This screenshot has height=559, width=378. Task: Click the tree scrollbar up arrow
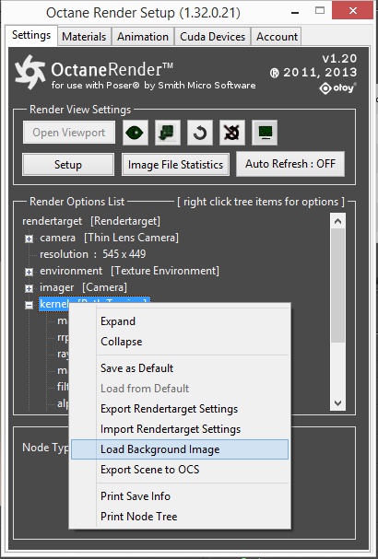point(337,221)
